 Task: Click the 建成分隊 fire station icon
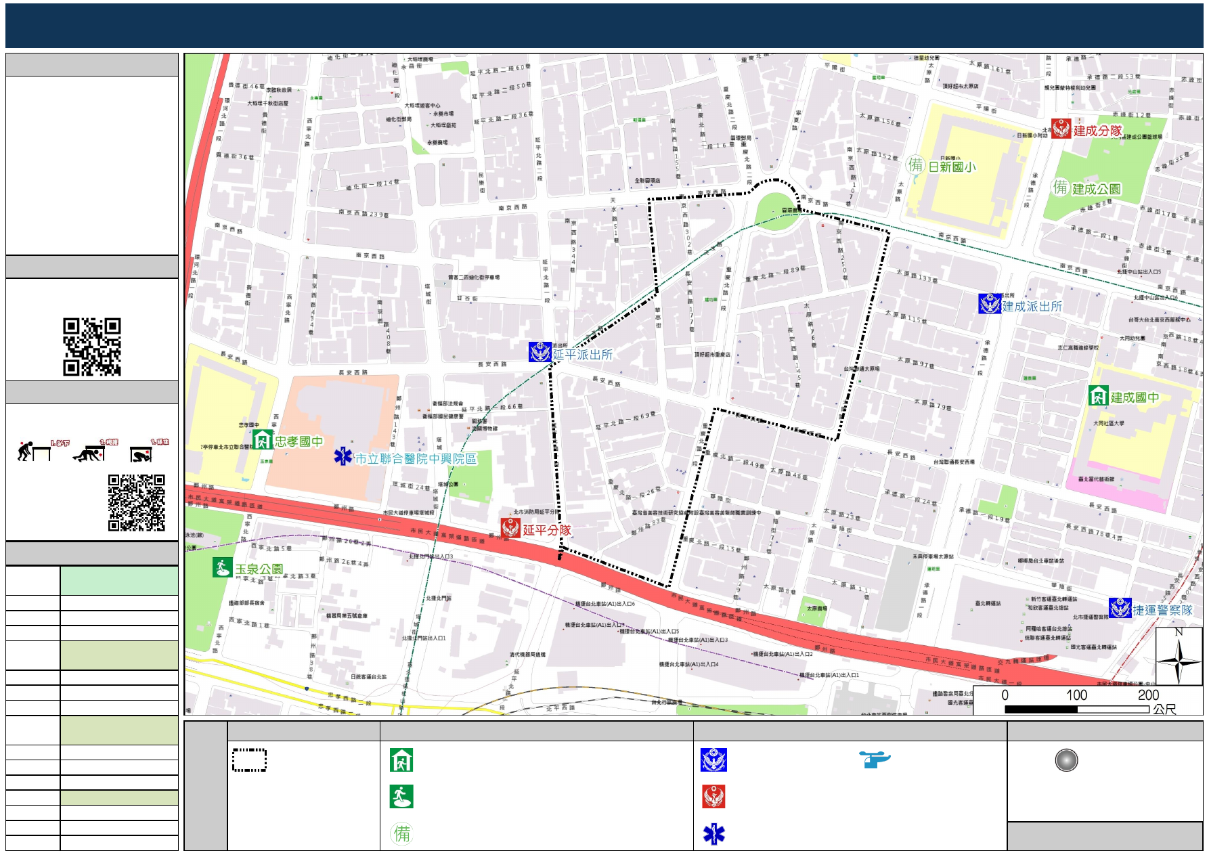(1061, 129)
